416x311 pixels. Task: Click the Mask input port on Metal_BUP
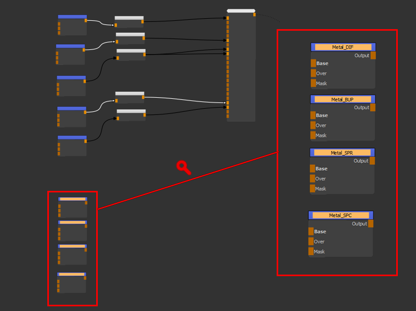click(x=313, y=135)
